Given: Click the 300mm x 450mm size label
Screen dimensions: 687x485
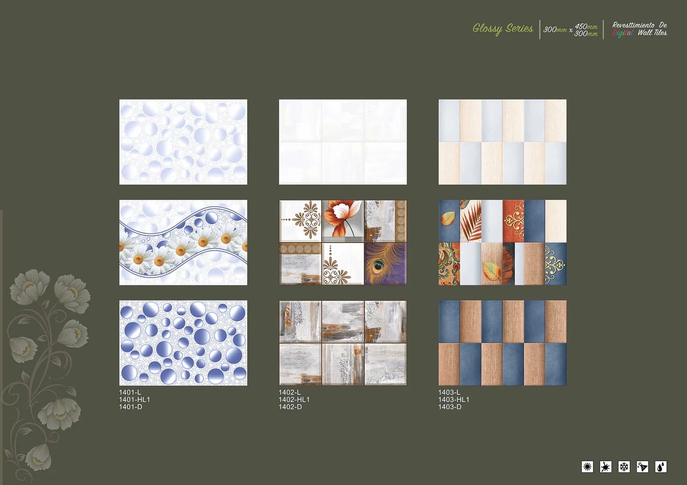Looking at the screenshot, I should [x=571, y=30].
